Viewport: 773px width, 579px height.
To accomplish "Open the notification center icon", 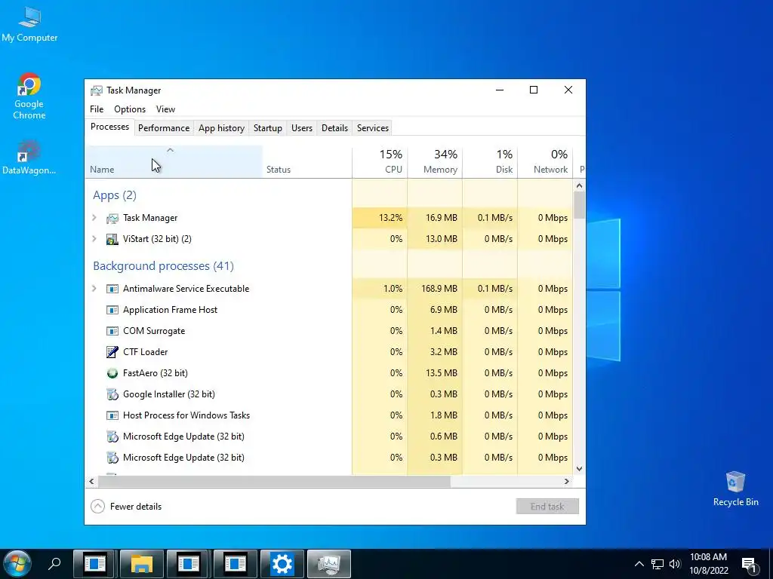I will [750, 565].
